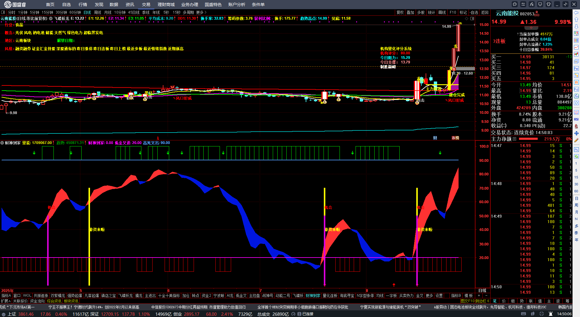
Task: Click the down arrow for next stock
Action: (576, 27)
